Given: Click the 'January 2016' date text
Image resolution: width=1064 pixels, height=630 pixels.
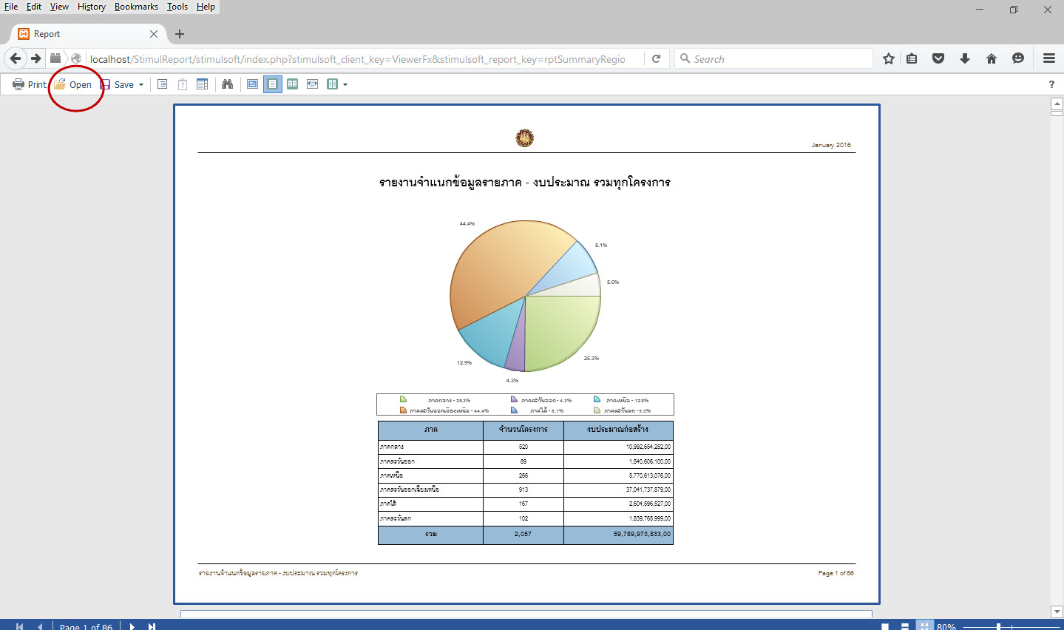Looking at the screenshot, I should tap(831, 145).
